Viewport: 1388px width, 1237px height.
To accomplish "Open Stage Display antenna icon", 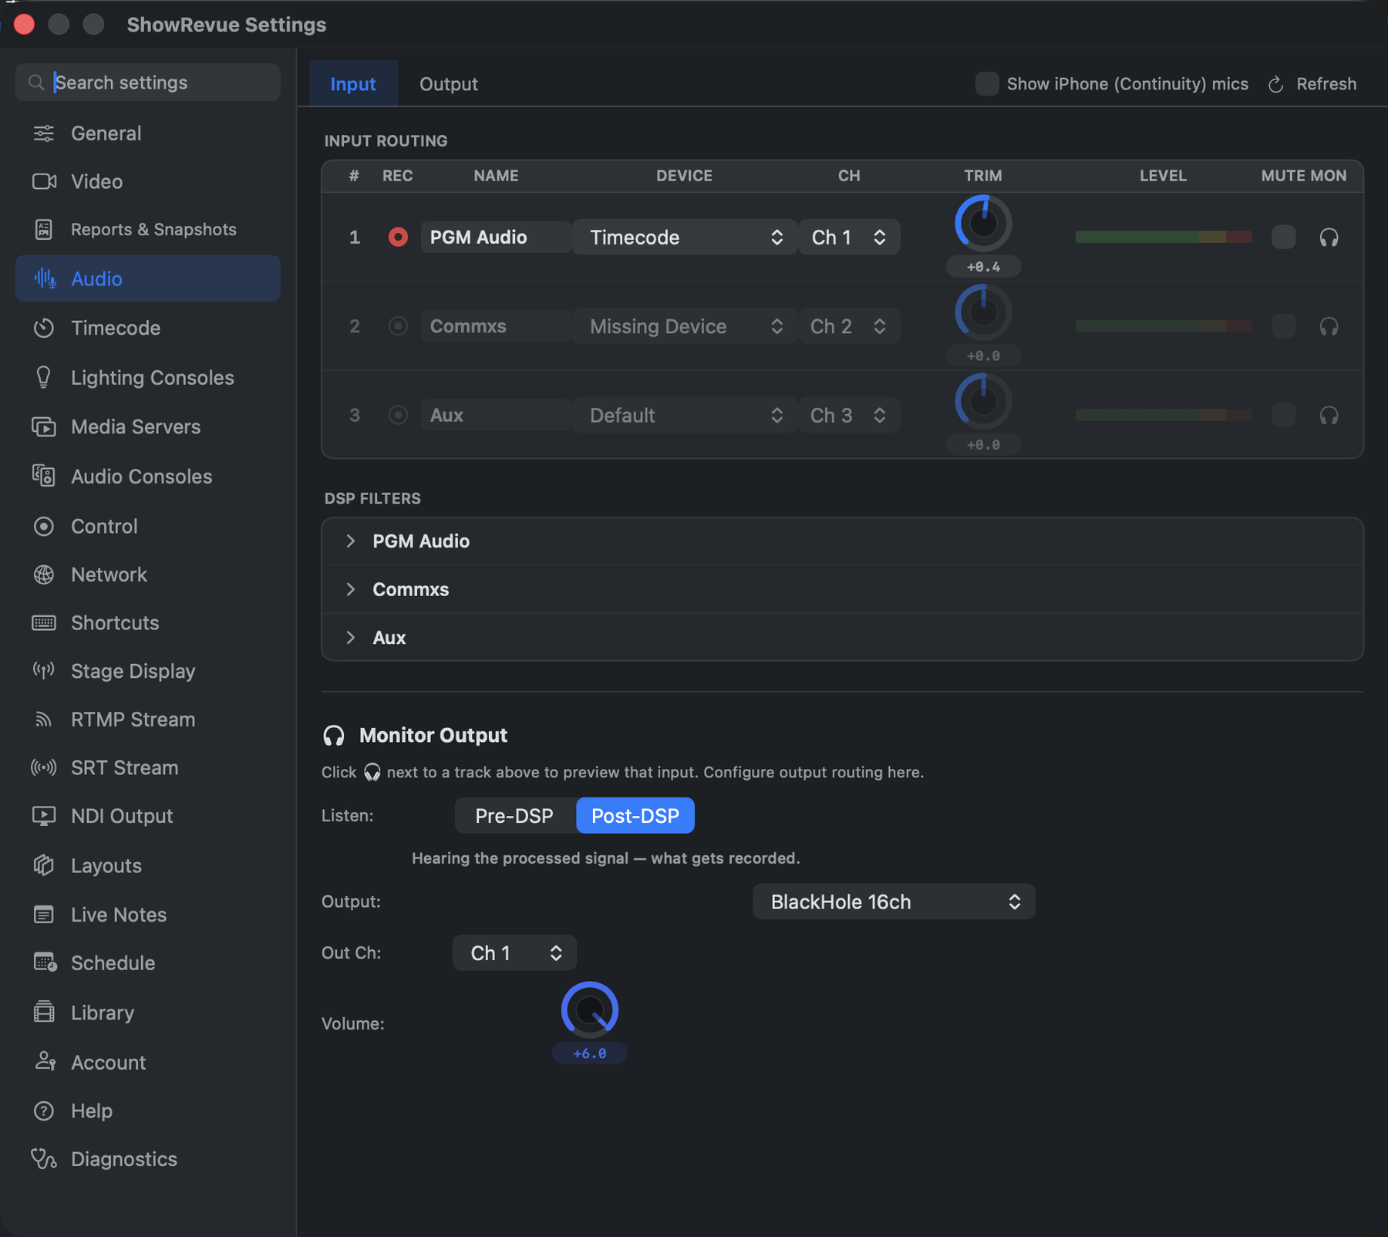I will coord(44,671).
